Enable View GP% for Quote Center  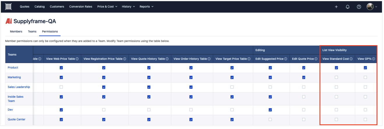(365, 119)
